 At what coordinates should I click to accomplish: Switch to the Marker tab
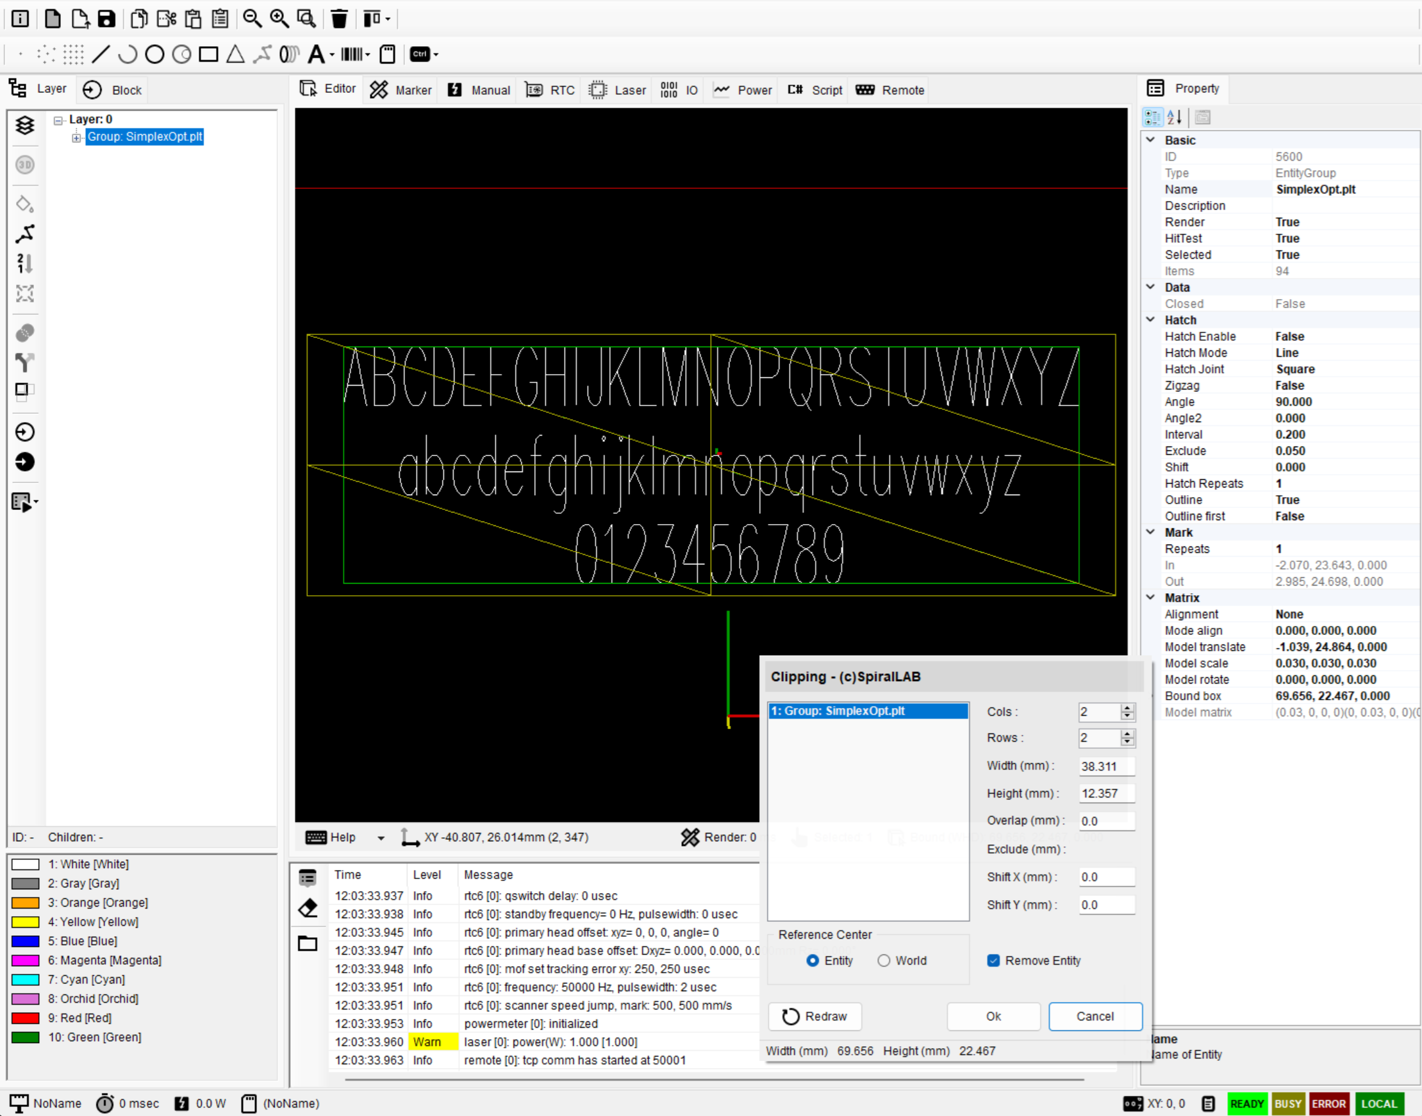point(401,90)
